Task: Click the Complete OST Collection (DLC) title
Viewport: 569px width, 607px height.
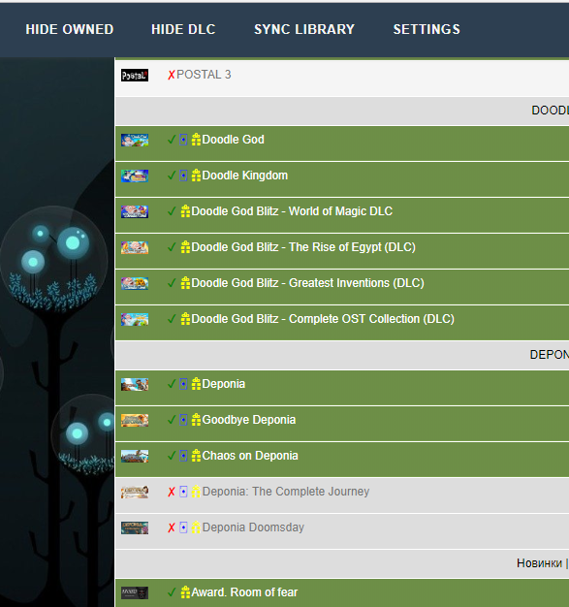Action: pos(371,319)
